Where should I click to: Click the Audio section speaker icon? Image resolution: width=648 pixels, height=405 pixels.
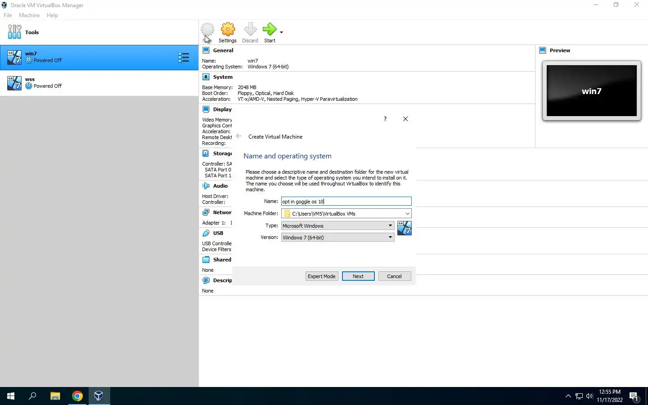206,186
